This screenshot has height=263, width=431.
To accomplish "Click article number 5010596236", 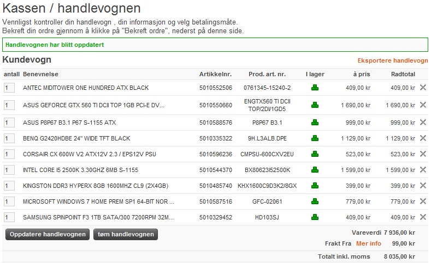I will point(216,154).
